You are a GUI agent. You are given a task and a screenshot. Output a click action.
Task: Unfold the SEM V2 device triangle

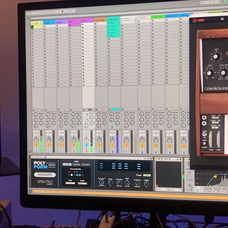point(159,159)
